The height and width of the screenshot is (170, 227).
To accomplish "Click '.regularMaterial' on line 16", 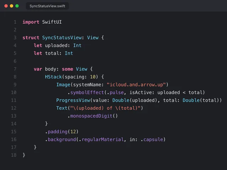I will pos(101,139).
